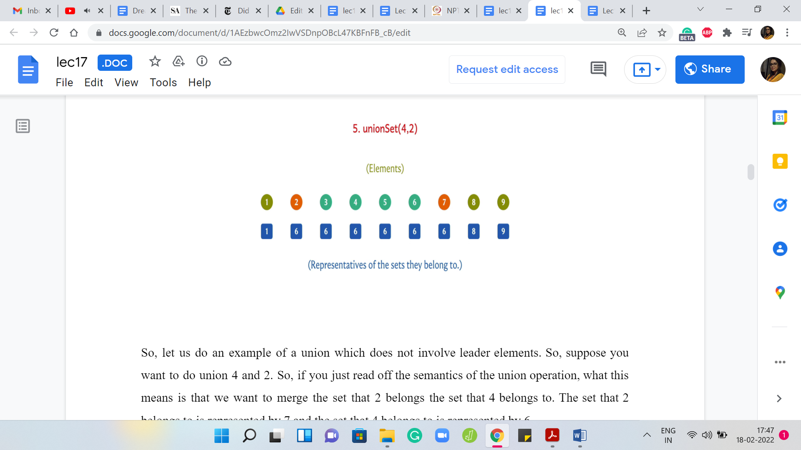Check cloud document status icon
801x450 pixels.
pos(225,62)
